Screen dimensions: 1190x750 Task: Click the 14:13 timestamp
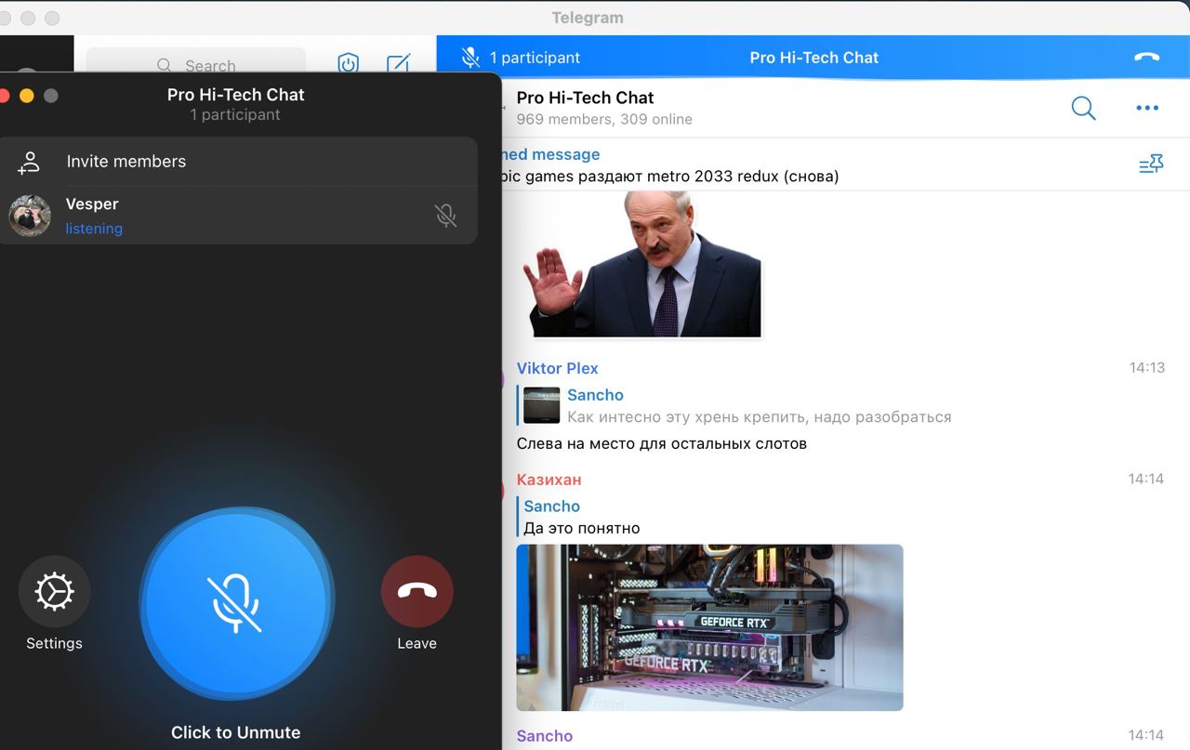click(x=1147, y=367)
